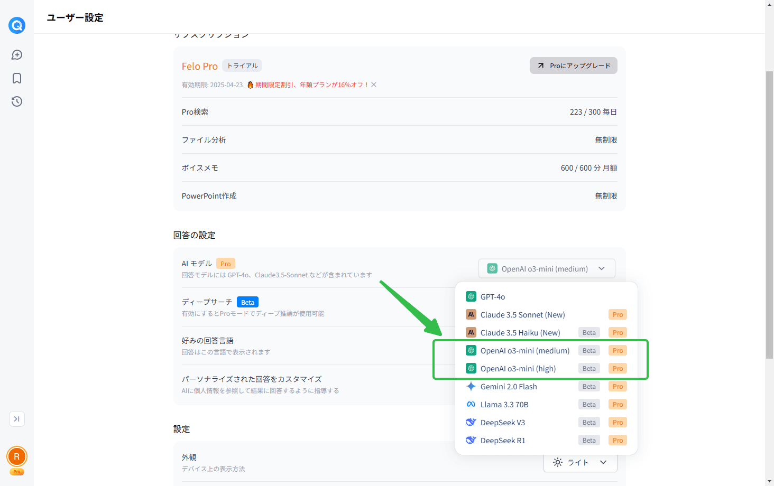
Task: Click the 有効期限: 2025-04-23 text
Action: click(x=213, y=85)
